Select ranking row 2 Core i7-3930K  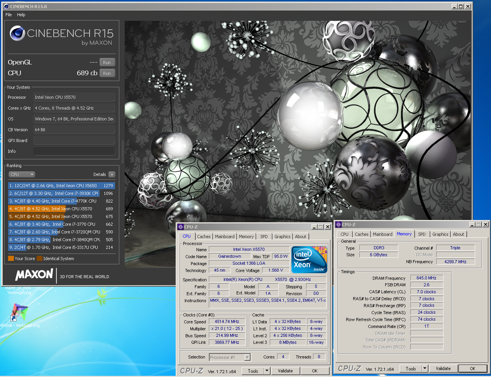(x=61, y=193)
